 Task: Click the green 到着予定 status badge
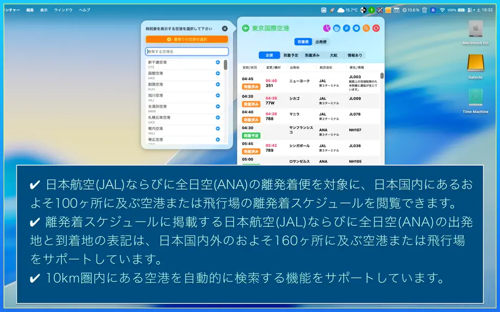251,135
